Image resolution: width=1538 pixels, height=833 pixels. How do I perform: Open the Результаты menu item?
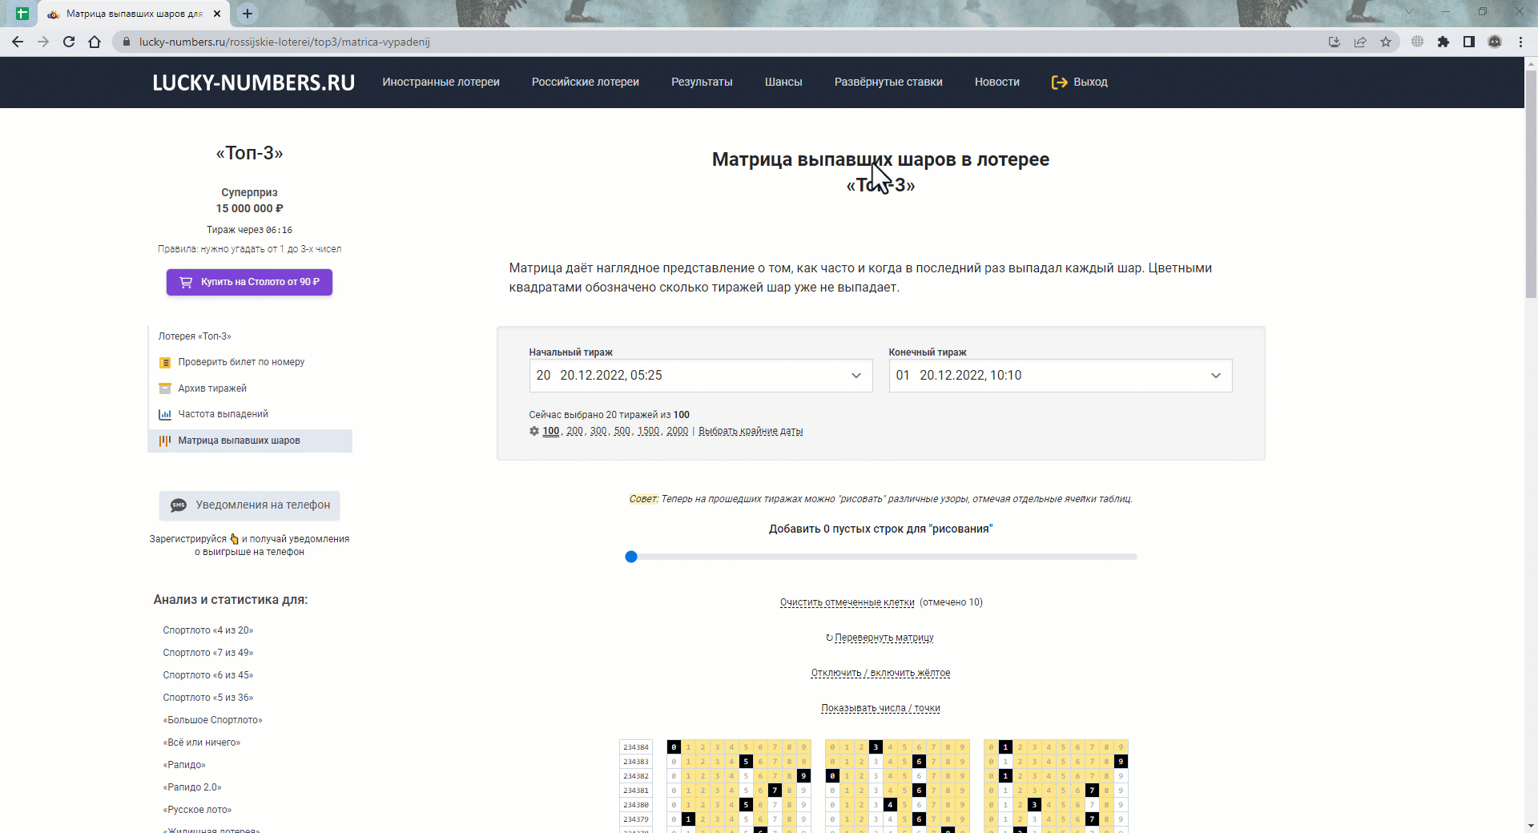[702, 82]
